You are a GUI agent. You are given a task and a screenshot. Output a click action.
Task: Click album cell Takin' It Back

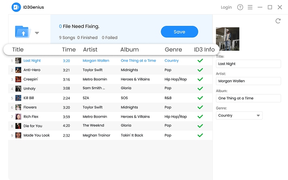coord(132,135)
